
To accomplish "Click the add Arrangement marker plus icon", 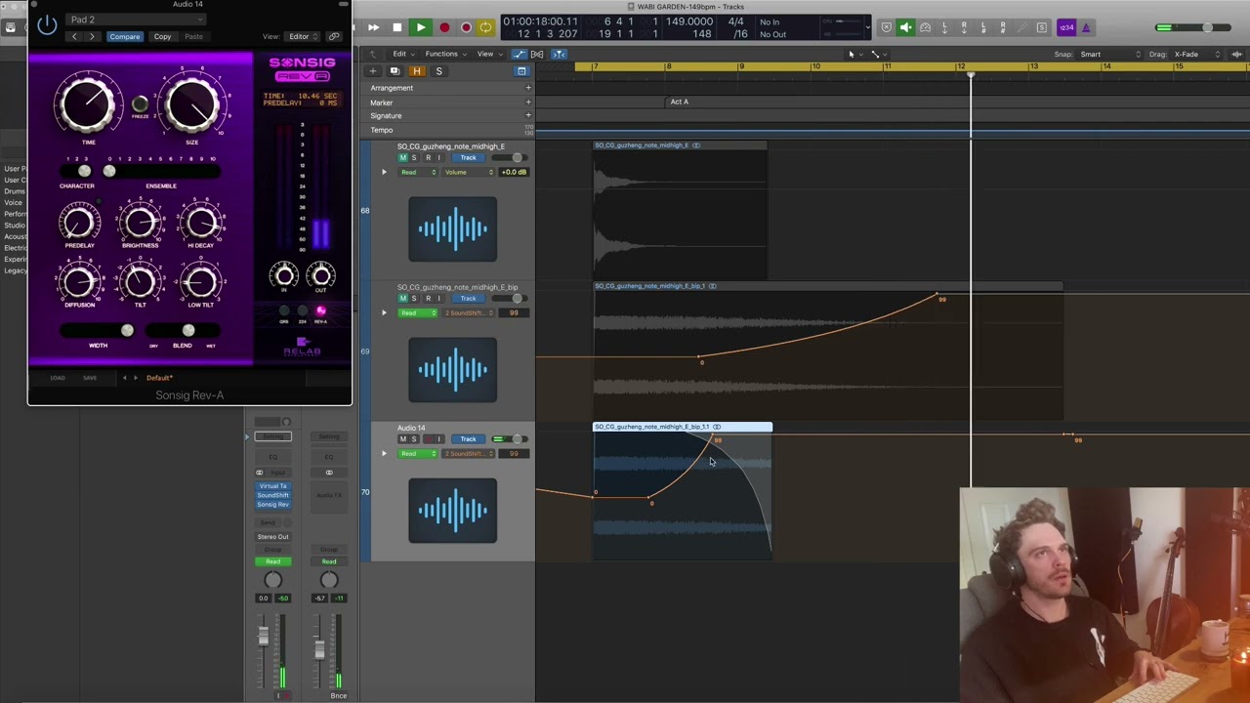I will pos(528,88).
